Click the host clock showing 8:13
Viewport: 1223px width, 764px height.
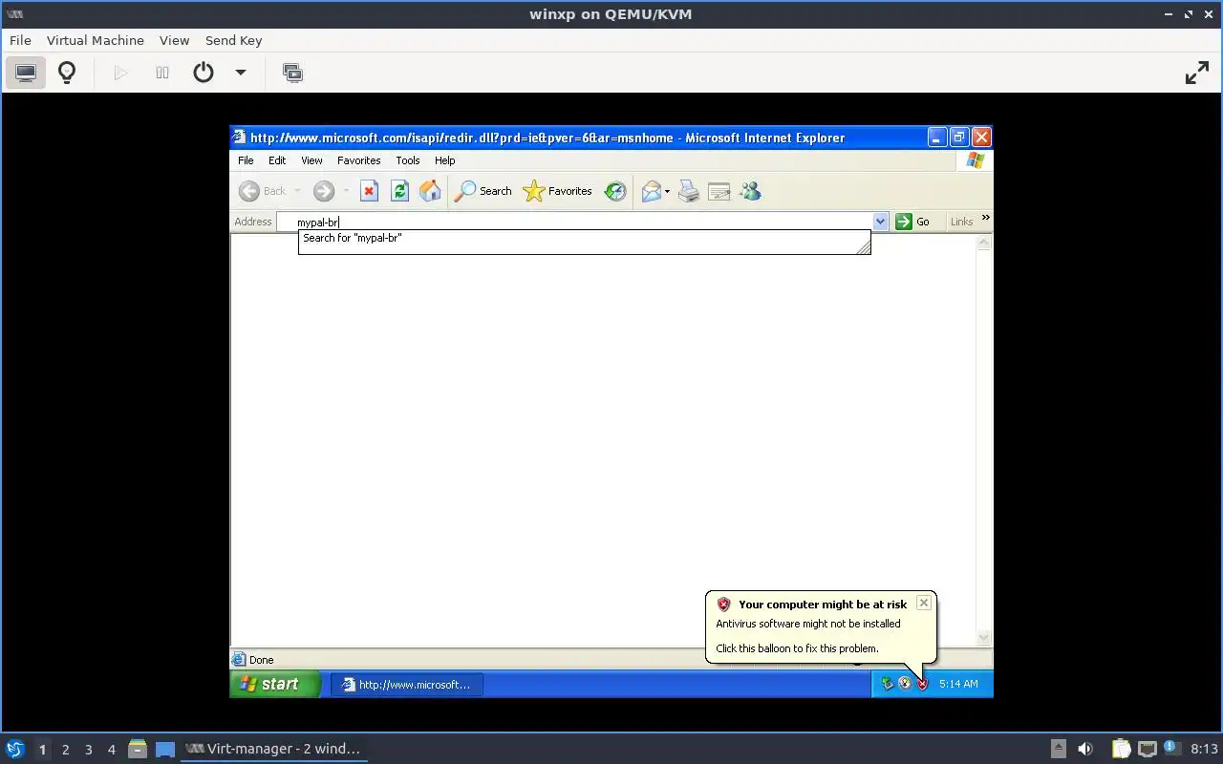tap(1204, 749)
